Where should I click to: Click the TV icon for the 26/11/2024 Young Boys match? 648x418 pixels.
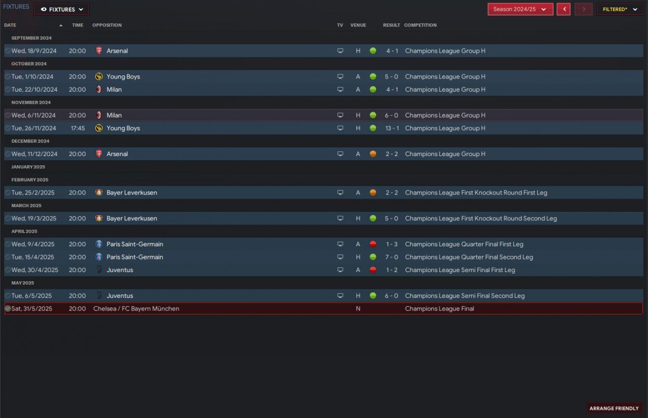point(340,128)
